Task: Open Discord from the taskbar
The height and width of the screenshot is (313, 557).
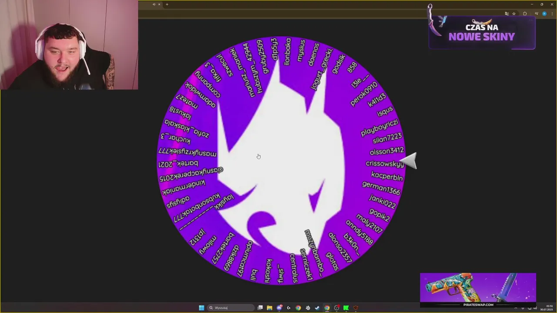Action: tap(279, 308)
